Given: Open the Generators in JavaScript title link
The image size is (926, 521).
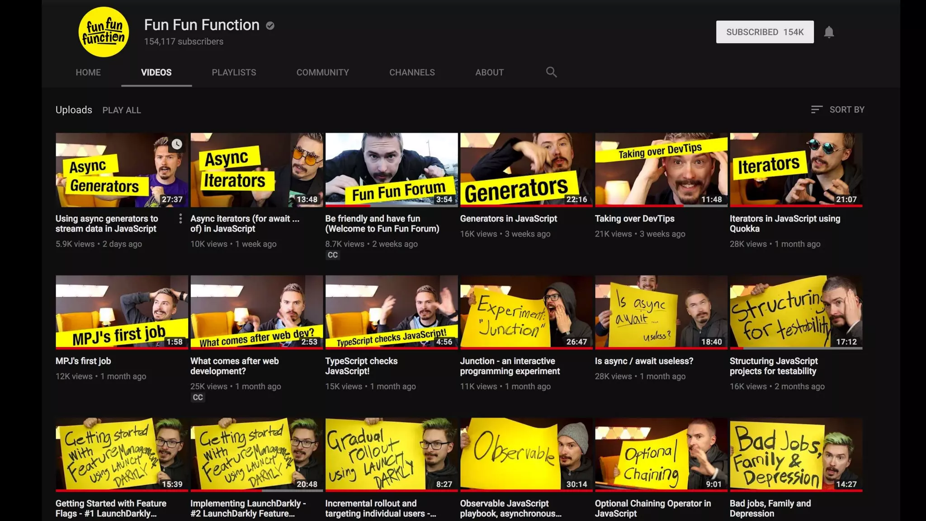Looking at the screenshot, I should [x=508, y=219].
